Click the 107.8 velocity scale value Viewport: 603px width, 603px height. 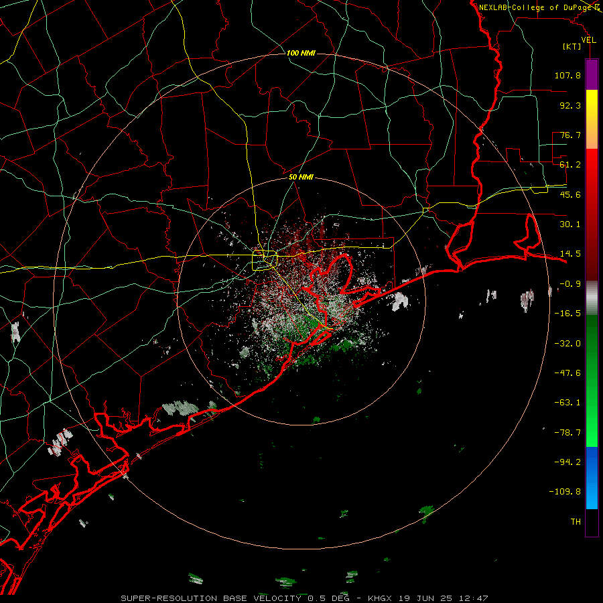click(567, 75)
